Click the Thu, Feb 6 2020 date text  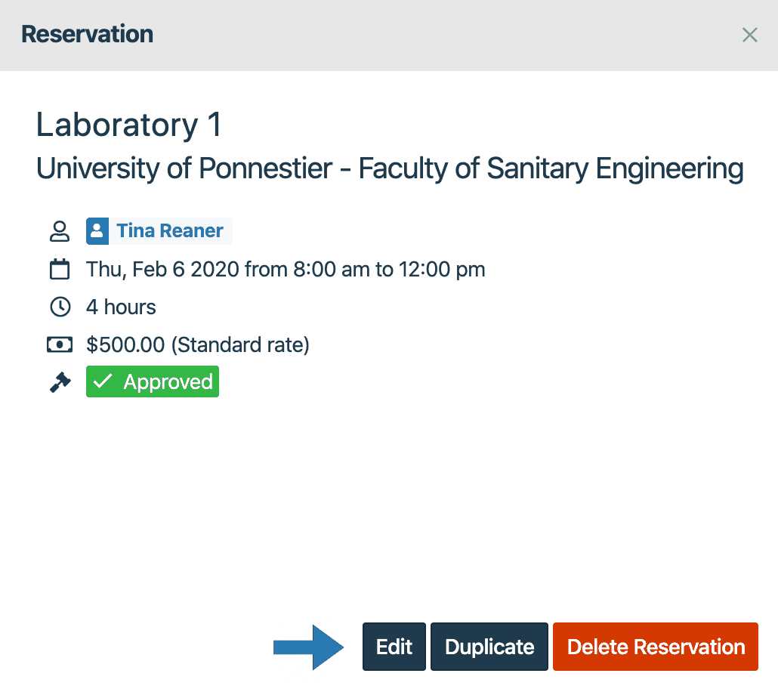point(285,269)
